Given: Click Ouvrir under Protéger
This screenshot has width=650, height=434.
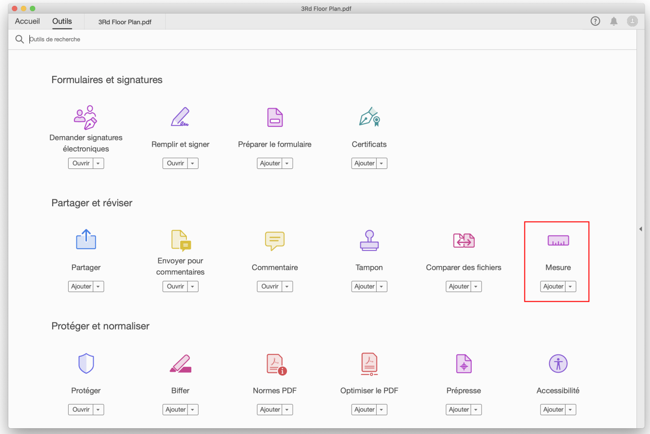Looking at the screenshot, I should coord(81,409).
